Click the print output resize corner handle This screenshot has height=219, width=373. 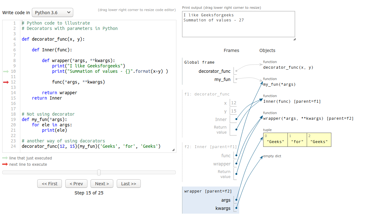[x=294, y=39]
